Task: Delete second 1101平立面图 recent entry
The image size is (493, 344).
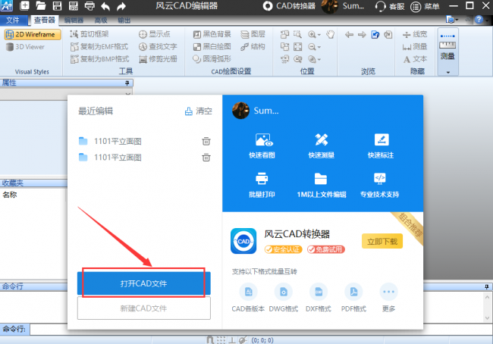Action: coord(206,157)
